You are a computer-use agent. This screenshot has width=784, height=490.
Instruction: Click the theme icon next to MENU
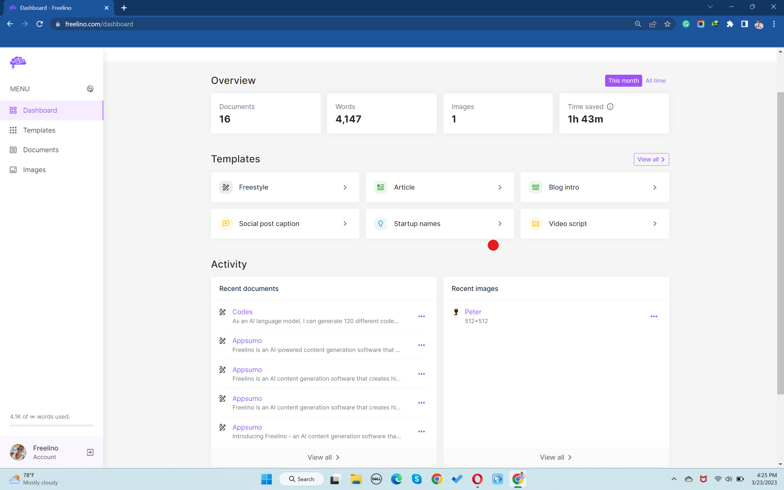(90, 89)
